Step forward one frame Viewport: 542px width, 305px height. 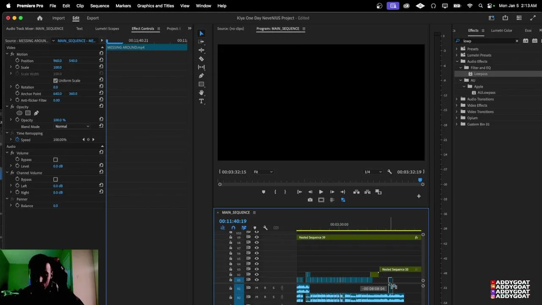[x=332, y=192]
